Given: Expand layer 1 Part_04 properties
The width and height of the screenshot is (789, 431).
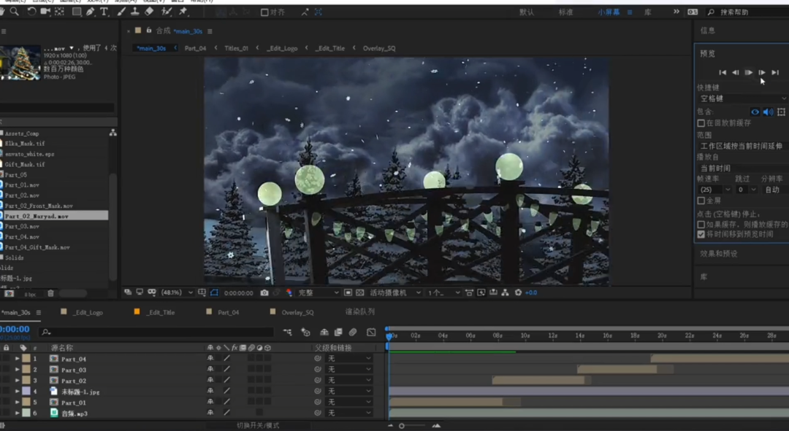Looking at the screenshot, I should (x=17, y=359).
